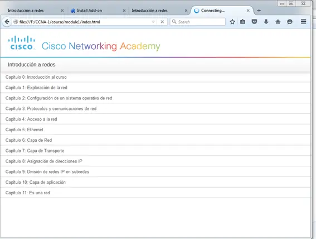The height and width of the screenshot is (239, 316).
Task: Open Capítulo 6: Capa de Red
Action: tap(155, 140)
